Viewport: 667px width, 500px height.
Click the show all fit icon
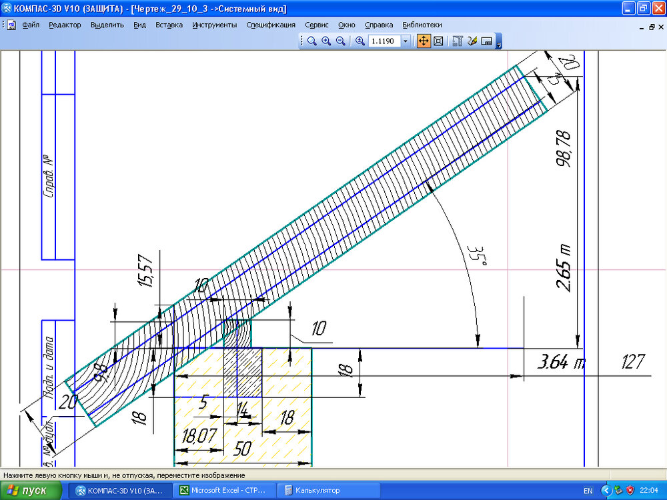(439, 41)
